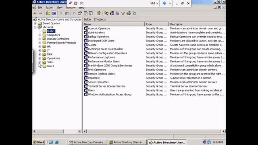This screenshot has height=145, width=258.
Task: Click the Copy toolbar icon
Action: [67, 13]
